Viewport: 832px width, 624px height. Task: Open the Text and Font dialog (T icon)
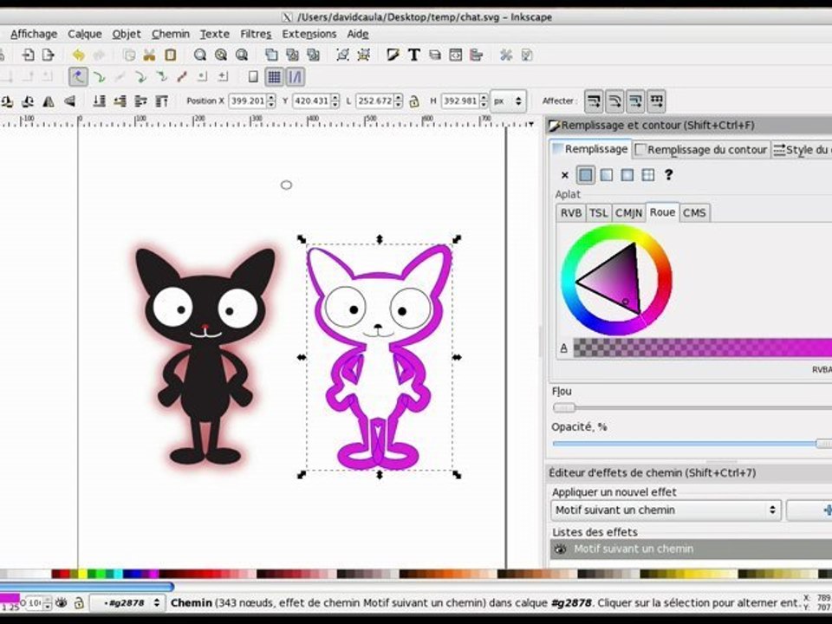click(414, 55)
